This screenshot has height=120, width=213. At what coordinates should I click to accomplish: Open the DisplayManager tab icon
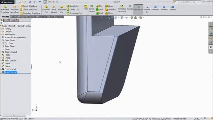pos(17,20)
